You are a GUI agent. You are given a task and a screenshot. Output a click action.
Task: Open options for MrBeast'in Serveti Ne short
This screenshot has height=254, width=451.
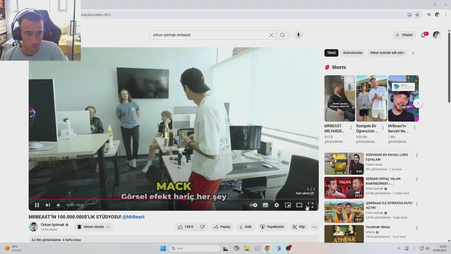[414, 128]
